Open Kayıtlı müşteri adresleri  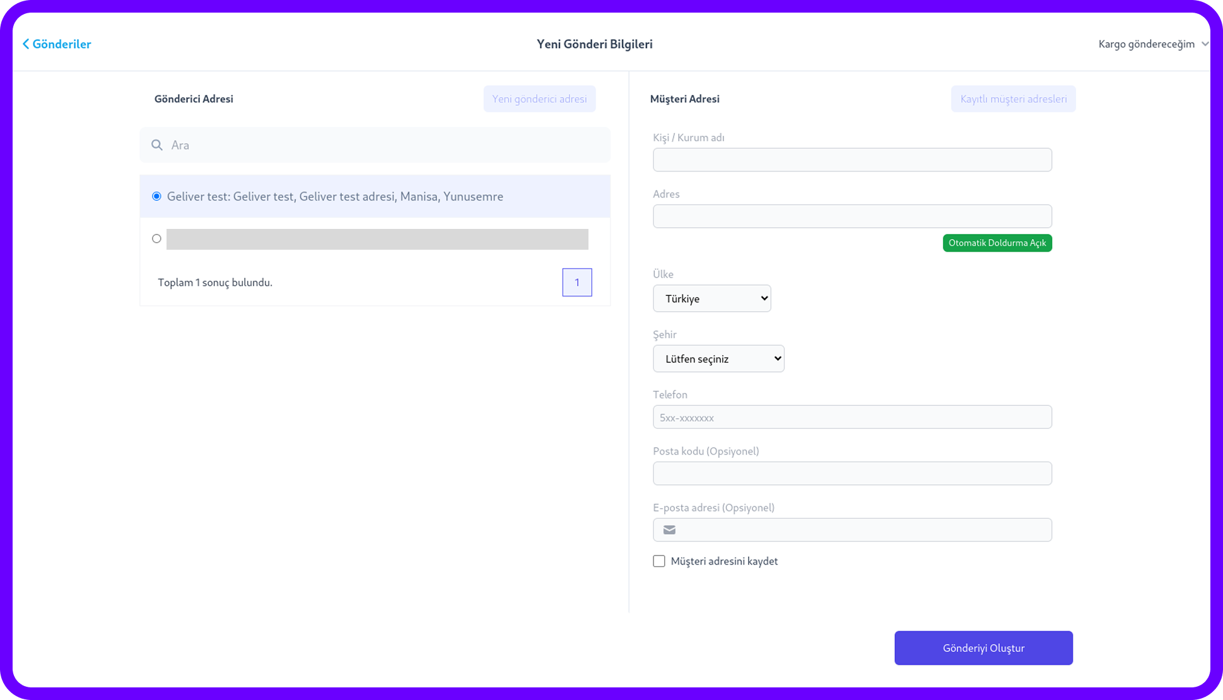(1013, 99)
